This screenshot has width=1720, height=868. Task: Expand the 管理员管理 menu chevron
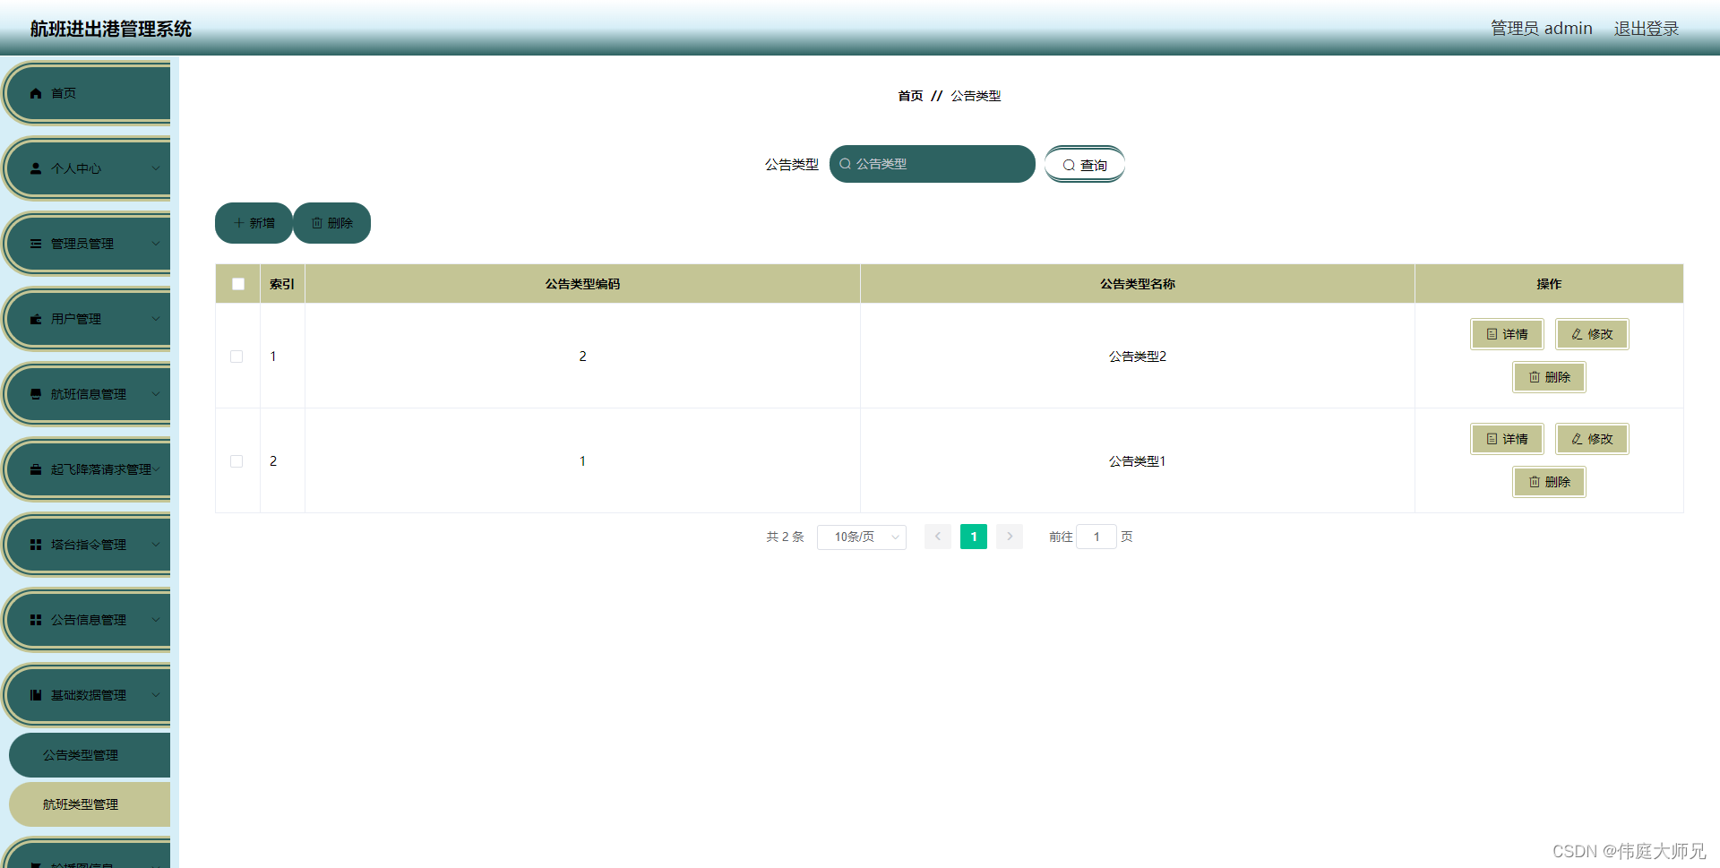click(x=156, y=244)
